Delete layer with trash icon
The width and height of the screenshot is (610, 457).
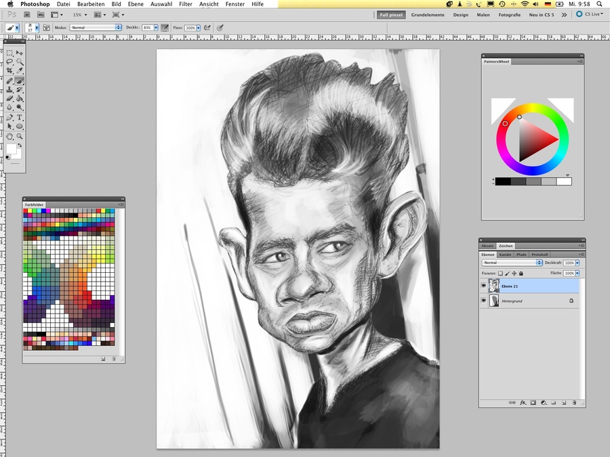click(574, 403)
